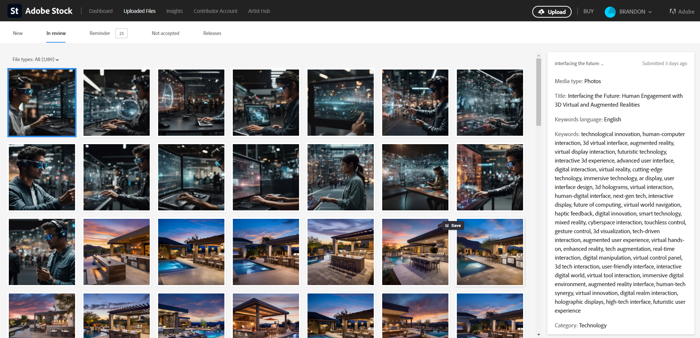Click the Keywords paragraph in details panel

pyautogui.click(x=620, y=223)
